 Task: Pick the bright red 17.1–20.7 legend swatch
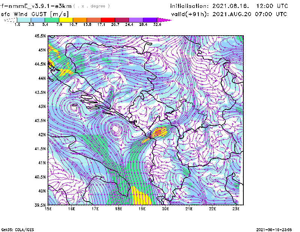[x=108, y=20]
